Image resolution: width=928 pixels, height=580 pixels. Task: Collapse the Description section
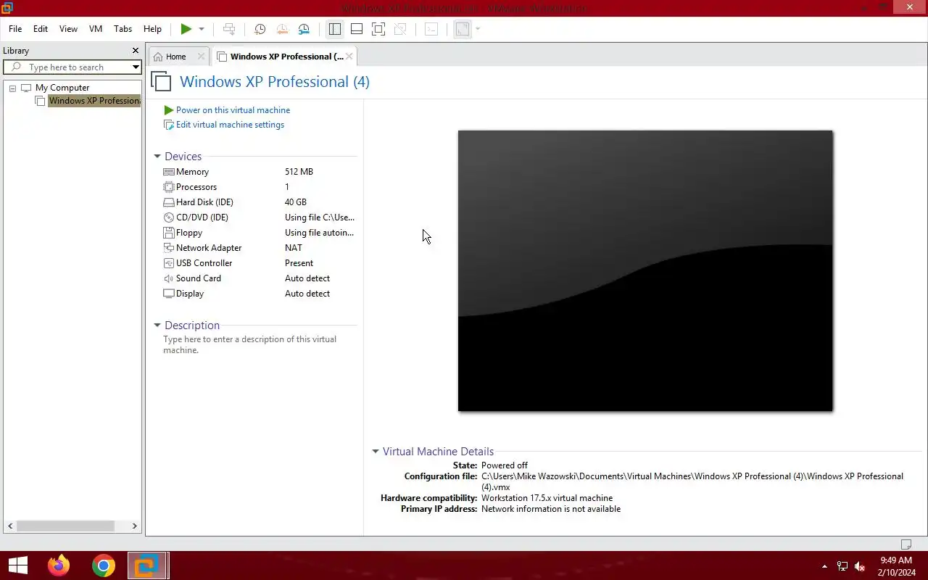pyautogui.click(x=157, y=326)
